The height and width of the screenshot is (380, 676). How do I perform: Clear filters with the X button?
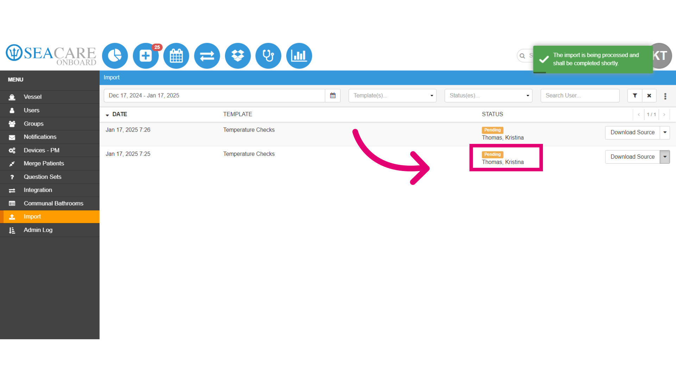click(649, 95)
